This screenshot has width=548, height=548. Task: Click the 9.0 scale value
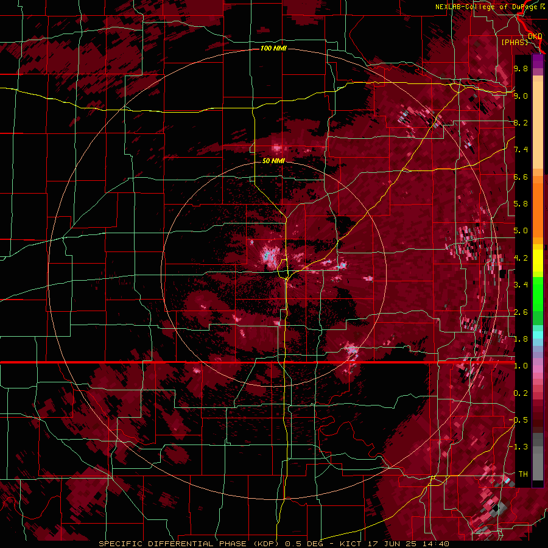[x=521, y=96]
